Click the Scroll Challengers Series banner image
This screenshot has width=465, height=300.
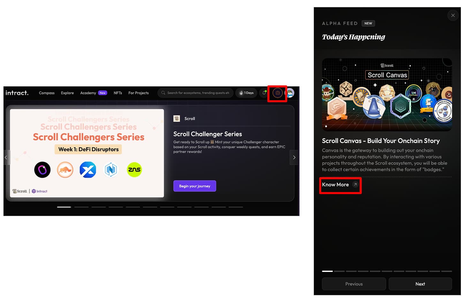[87, 153]
